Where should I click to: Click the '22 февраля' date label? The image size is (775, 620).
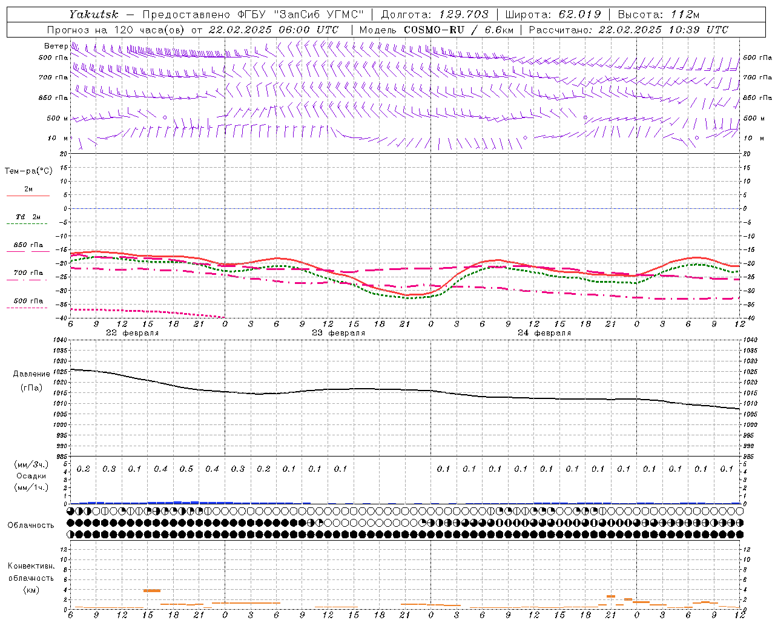[x=133, y=333]
